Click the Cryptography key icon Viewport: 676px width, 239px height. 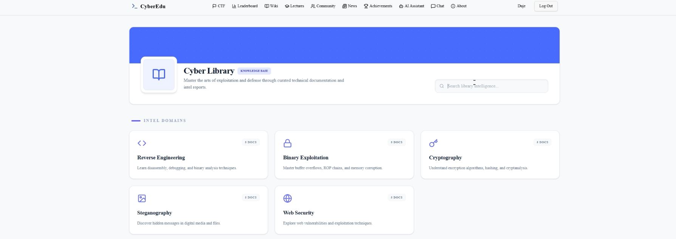click(433, 143)
